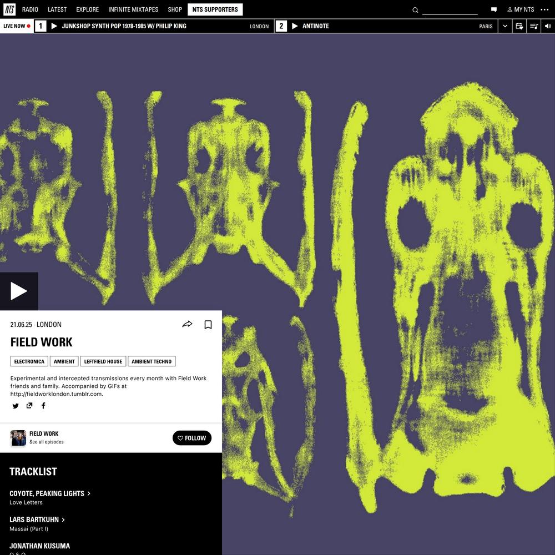Select the Electronica genre tag
The width and height of the screenshot is (555, 555).
[29, 361]
